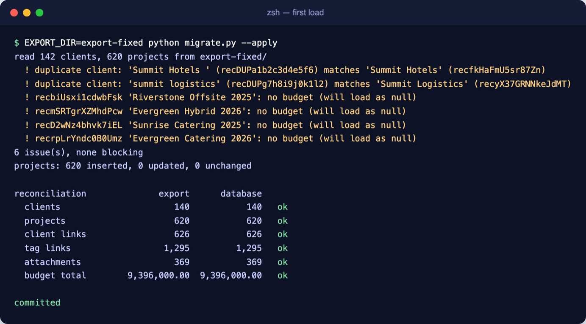This screenshot has height=324, width=586.
Task: Click the '--apply' flag in the command
Action: pos(259,43)
